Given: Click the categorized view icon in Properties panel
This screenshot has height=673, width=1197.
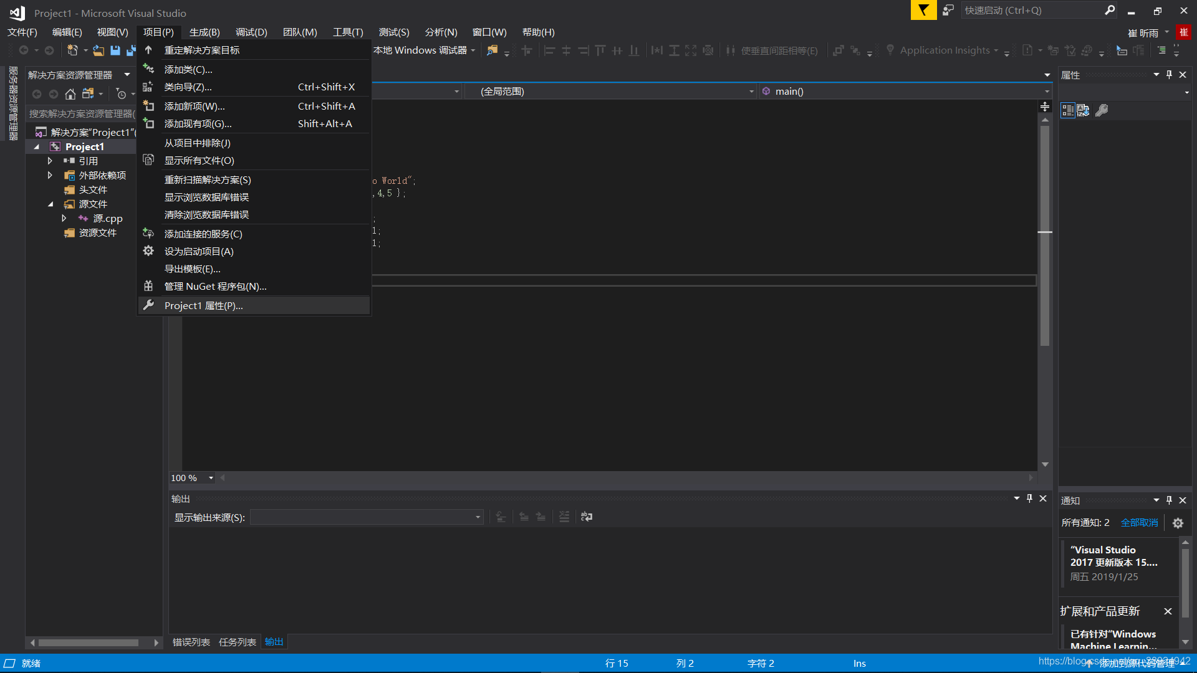Looking at the screenshot, I should point(1068,110).
